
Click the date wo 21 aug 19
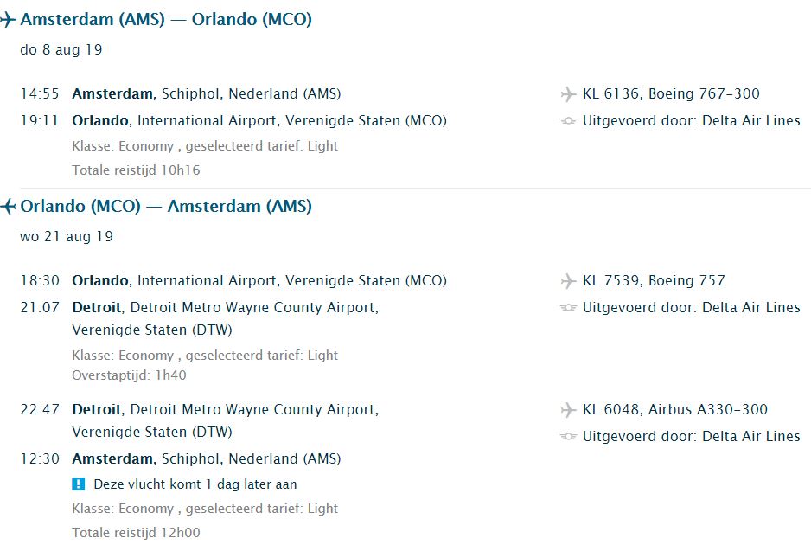[x=67, y=236]
